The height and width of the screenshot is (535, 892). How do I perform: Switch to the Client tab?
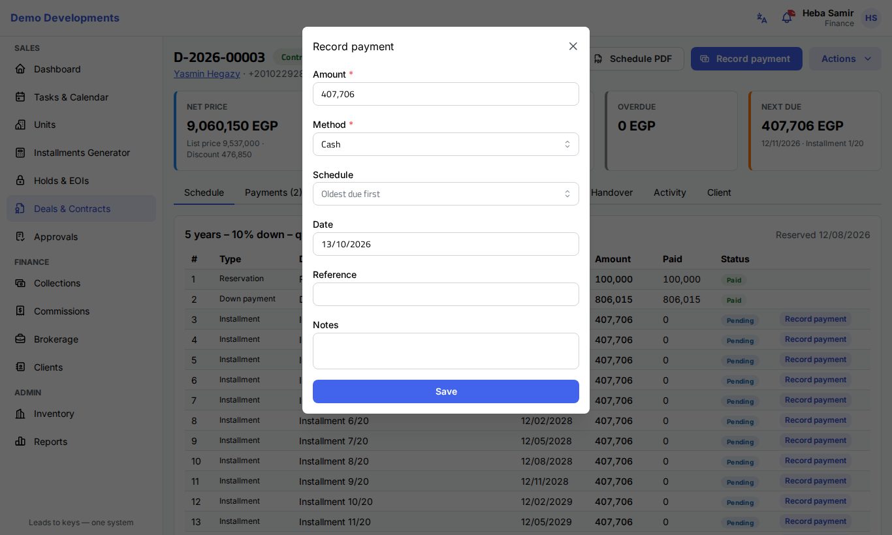coord(719,192)
